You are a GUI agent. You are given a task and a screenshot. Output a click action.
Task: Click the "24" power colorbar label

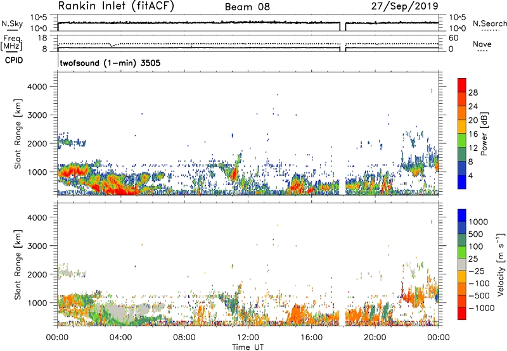[473, 106]
